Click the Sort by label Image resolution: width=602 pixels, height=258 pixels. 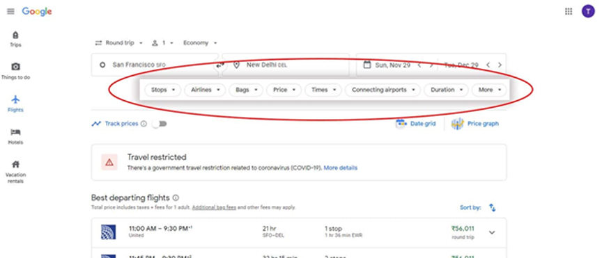click(470, 207)
